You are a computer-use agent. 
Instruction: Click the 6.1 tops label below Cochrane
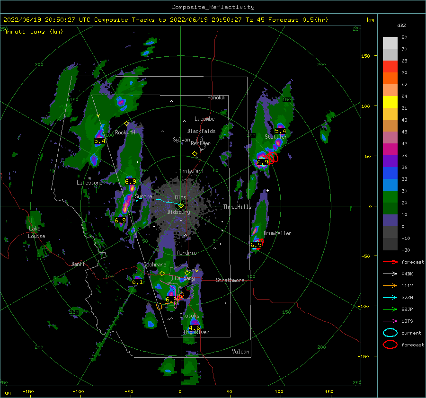click(x=137, y=282)
